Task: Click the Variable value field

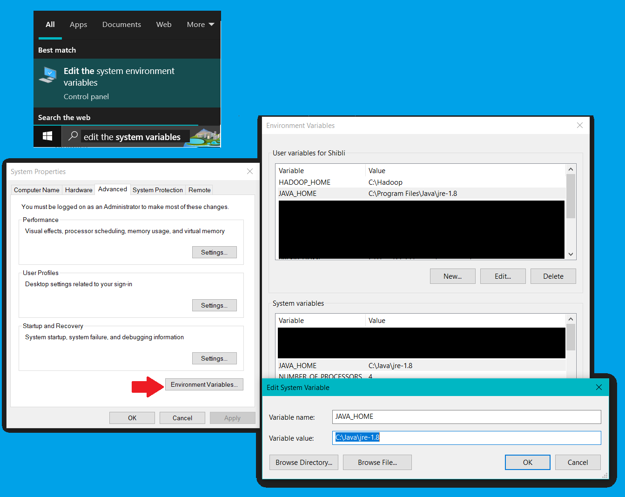Action: 467,437
